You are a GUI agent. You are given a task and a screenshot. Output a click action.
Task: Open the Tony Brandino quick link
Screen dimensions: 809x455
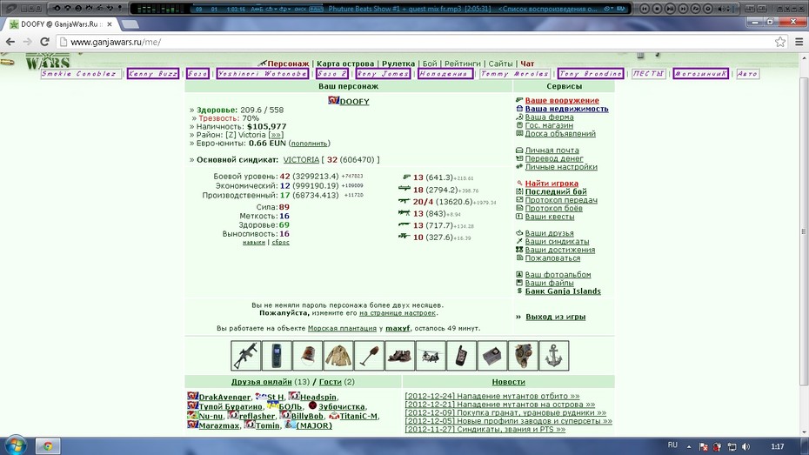point(591,74)
